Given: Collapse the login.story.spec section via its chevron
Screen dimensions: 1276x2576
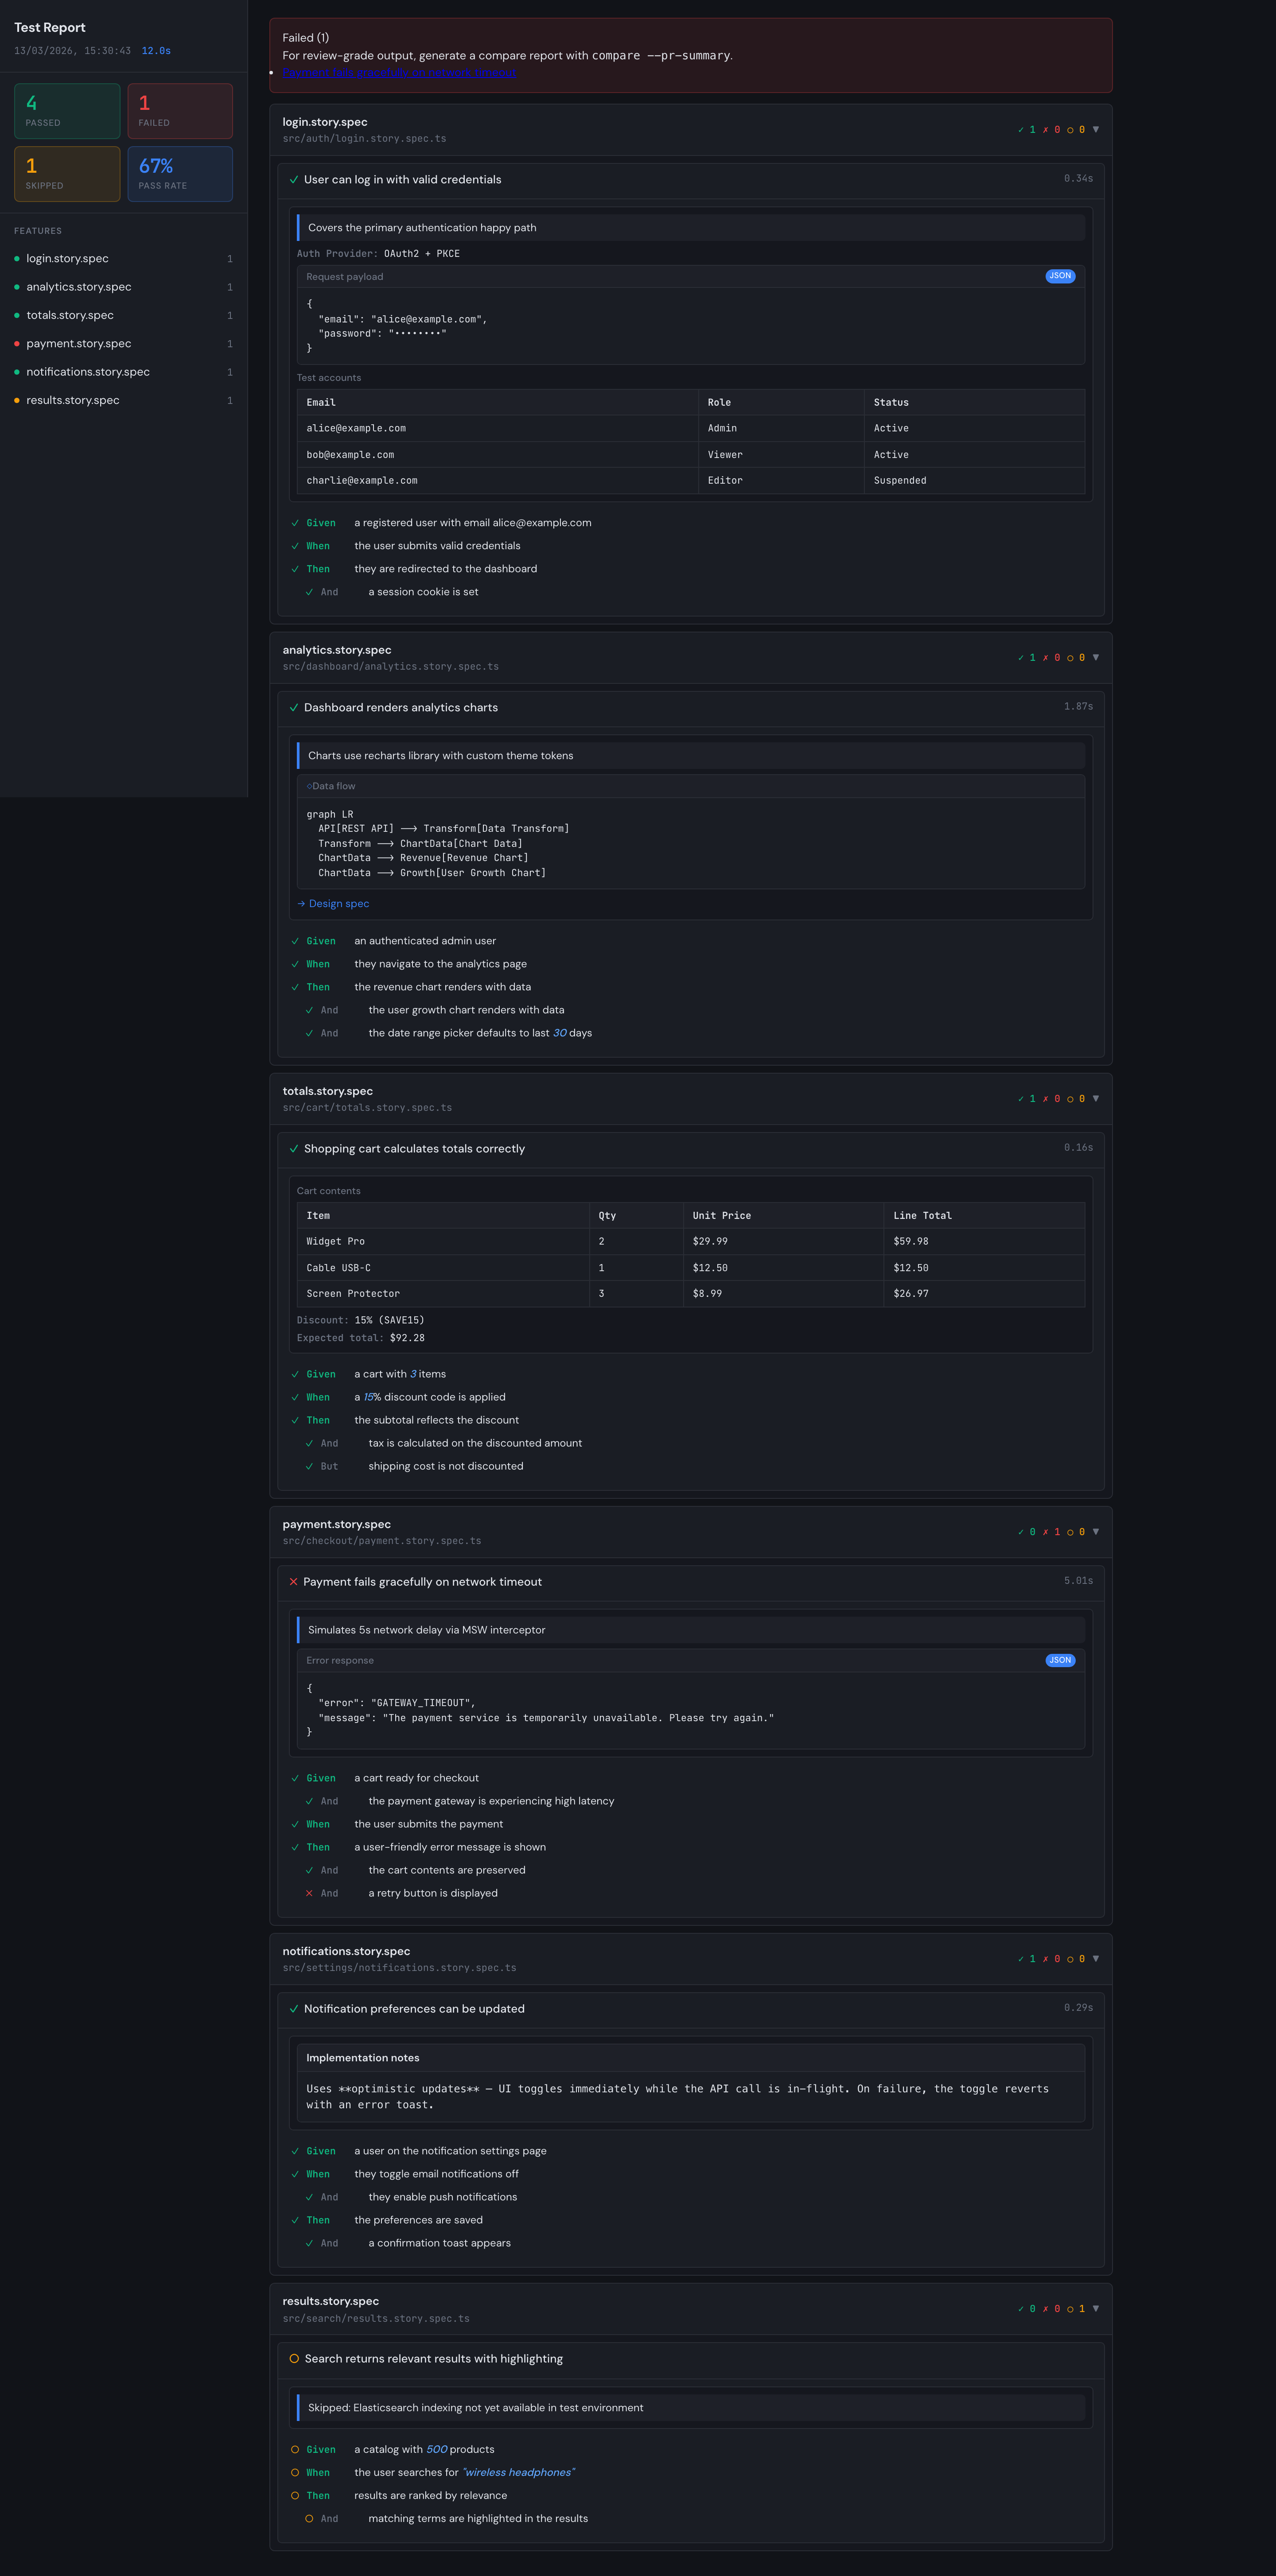Looking at the screenshot, I should (1096, 129).
